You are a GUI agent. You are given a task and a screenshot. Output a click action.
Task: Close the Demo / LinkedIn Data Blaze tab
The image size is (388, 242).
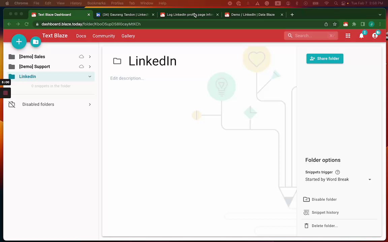(x=282, y=14)
